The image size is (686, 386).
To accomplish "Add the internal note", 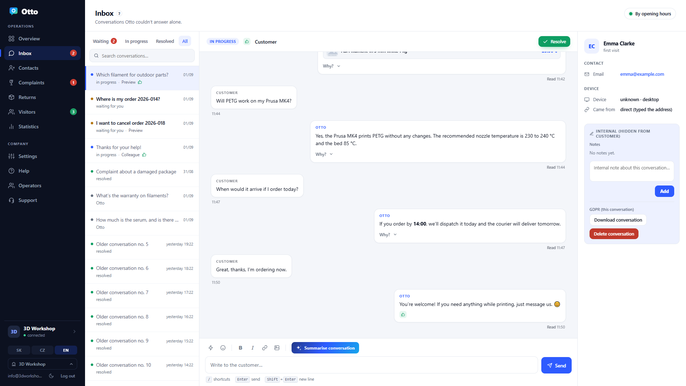I will (664, 191).
